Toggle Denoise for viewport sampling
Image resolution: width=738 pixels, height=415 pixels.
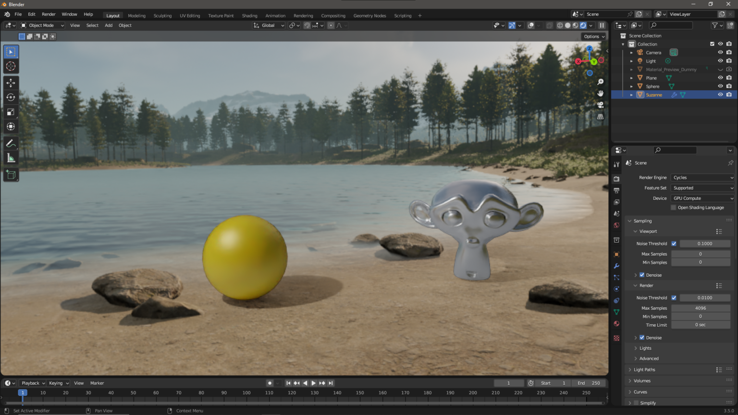click(642, 275)
